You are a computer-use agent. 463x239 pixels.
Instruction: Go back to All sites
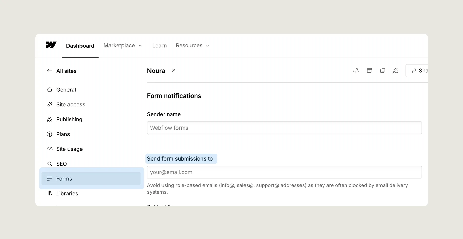pyautogui.click(x=62, y=71)
